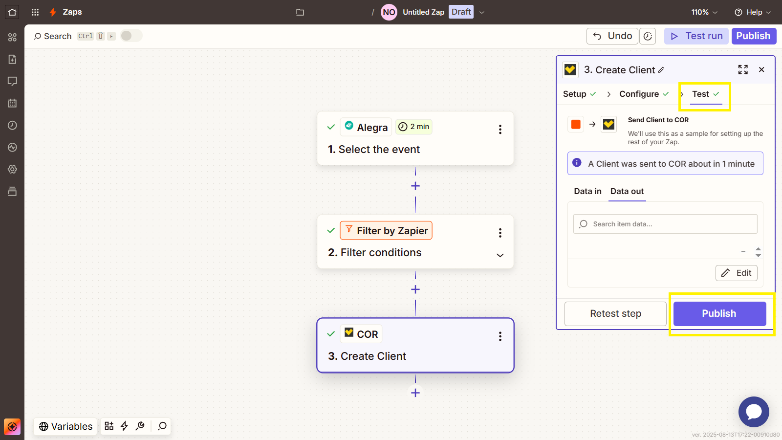Open the file import icon in sidebar
This screenshot has height=440, width=782.
click(12, 59)
